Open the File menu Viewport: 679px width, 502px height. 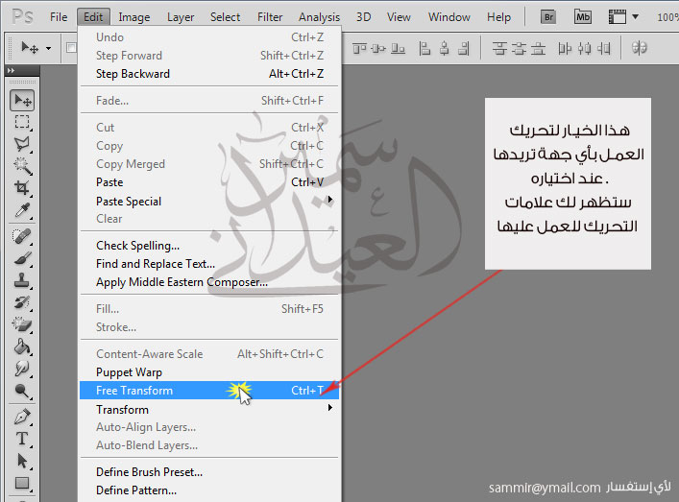(x=59, y=17)
